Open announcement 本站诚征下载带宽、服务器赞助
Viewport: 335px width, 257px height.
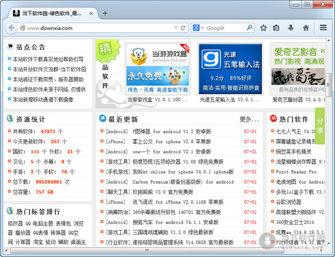[48, 79]
